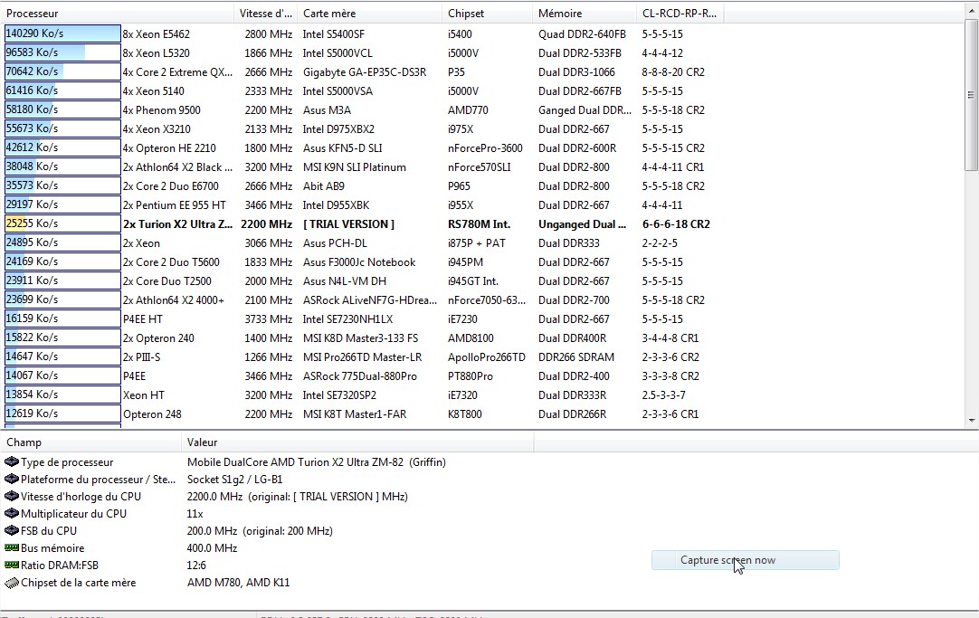Select the highlighted 25255 Ko/s result bar

(x=62, y=223)
